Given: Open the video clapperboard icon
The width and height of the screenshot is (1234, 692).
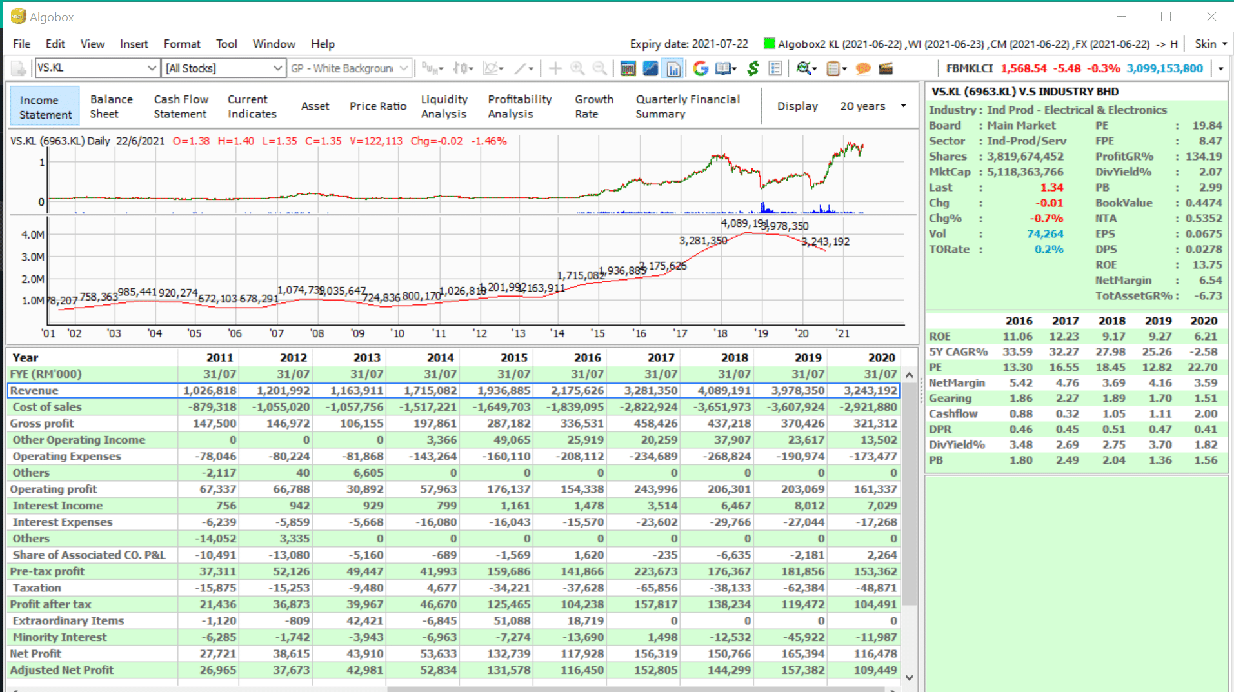Looking at the screenshot, I should click(886, 68).
